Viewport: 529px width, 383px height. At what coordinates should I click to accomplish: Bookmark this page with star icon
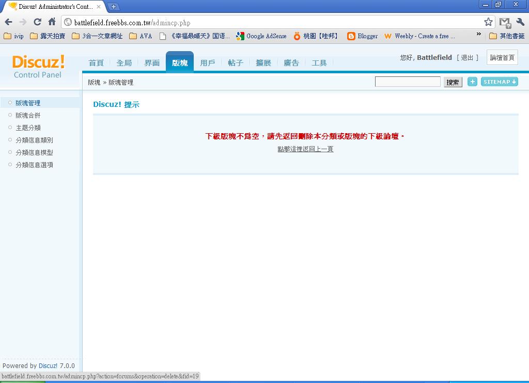(488, 22)
